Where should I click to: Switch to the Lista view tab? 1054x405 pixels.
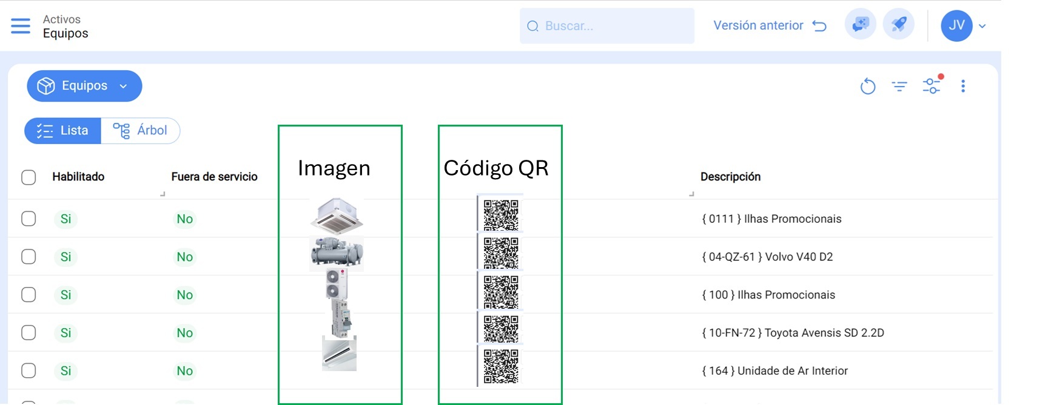click(62, 131)
